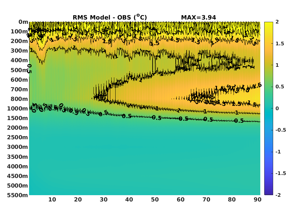
Task: Click the colorbar tick label '-0.5'
Action: pyautogui.click(x=281, y=130)
